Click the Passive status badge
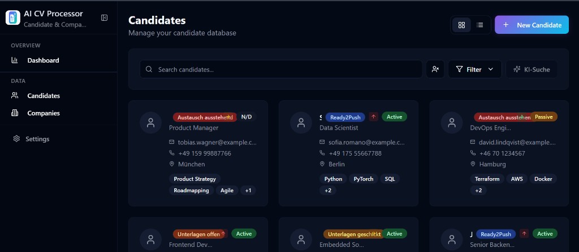The image size is (579, 252). coord(543,117)
